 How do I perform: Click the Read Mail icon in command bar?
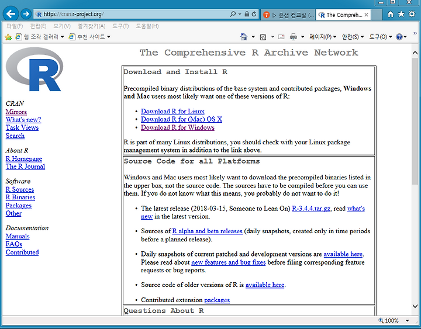coord(281,37)
